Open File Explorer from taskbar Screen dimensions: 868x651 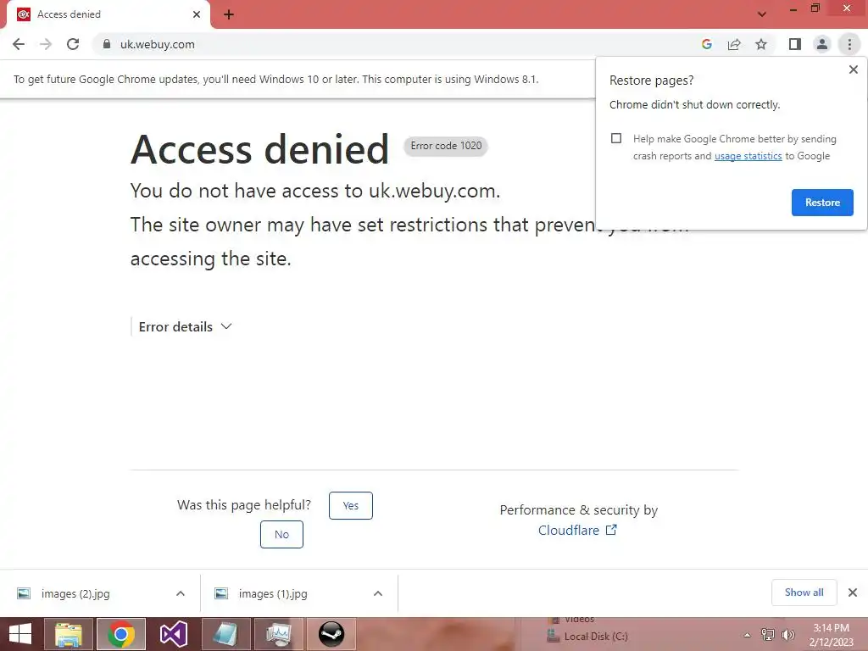[x=68, y=634]
